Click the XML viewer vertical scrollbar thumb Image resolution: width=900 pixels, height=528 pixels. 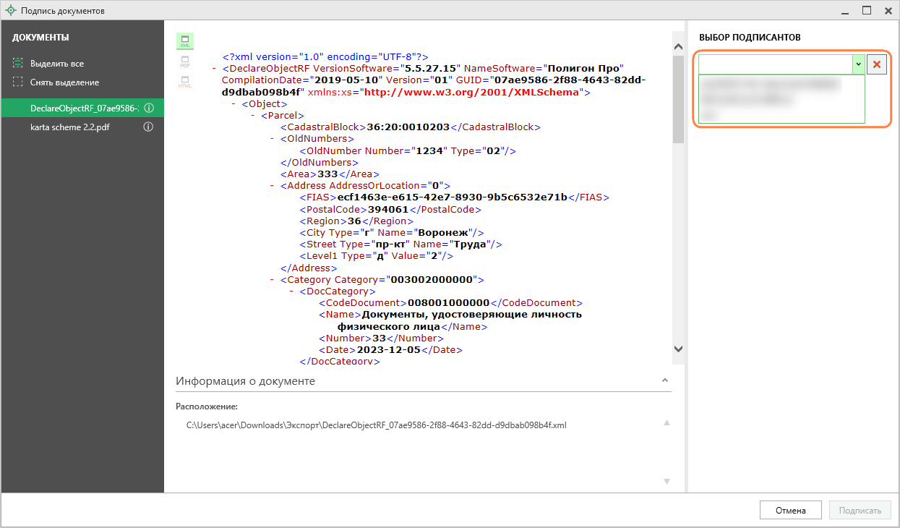[678, 100]
